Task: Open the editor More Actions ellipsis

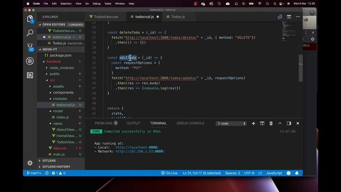Action: [298, 17]
